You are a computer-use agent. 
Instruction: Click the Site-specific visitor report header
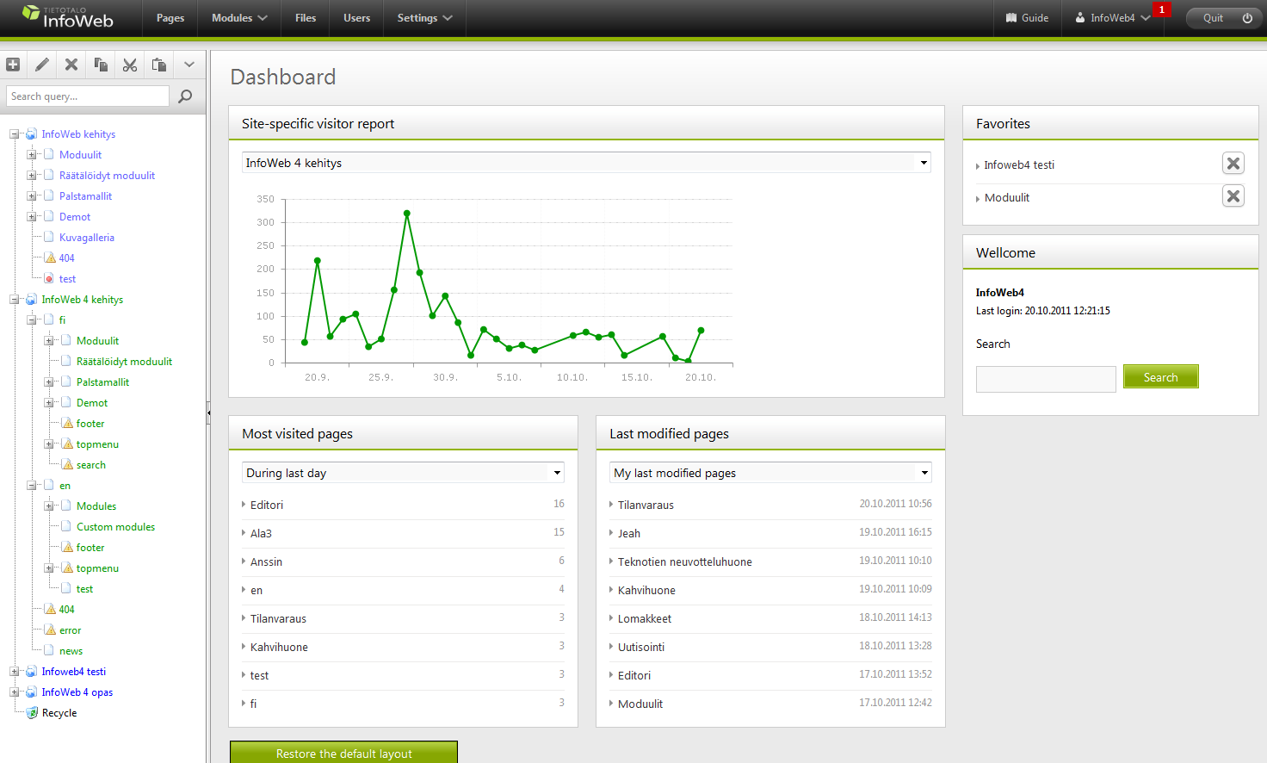[586, 123]
